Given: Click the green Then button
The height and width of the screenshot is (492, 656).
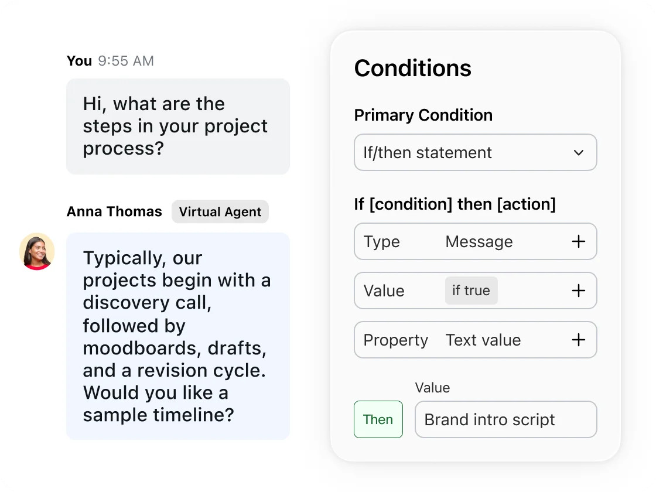Looking at the screenshot, I should (378, 419).
